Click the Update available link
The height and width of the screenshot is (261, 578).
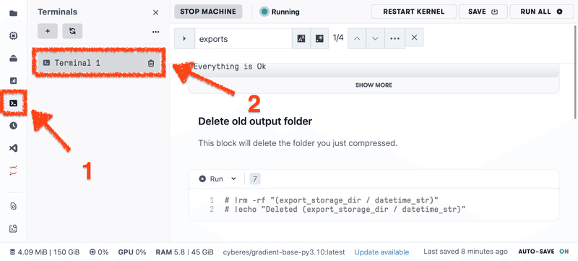[381, 252]
